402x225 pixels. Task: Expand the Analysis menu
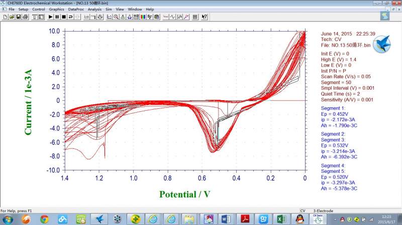tap(94, 9)
